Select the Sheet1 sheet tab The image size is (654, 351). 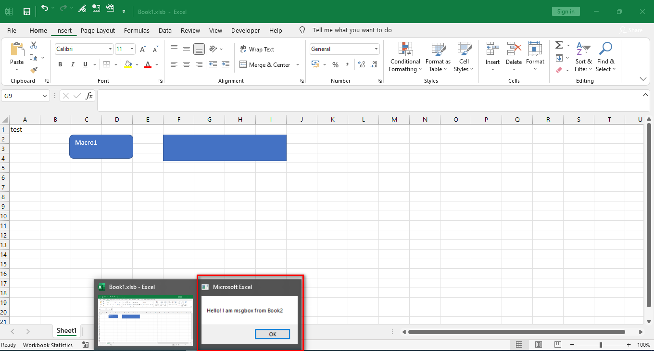[67, 331]
